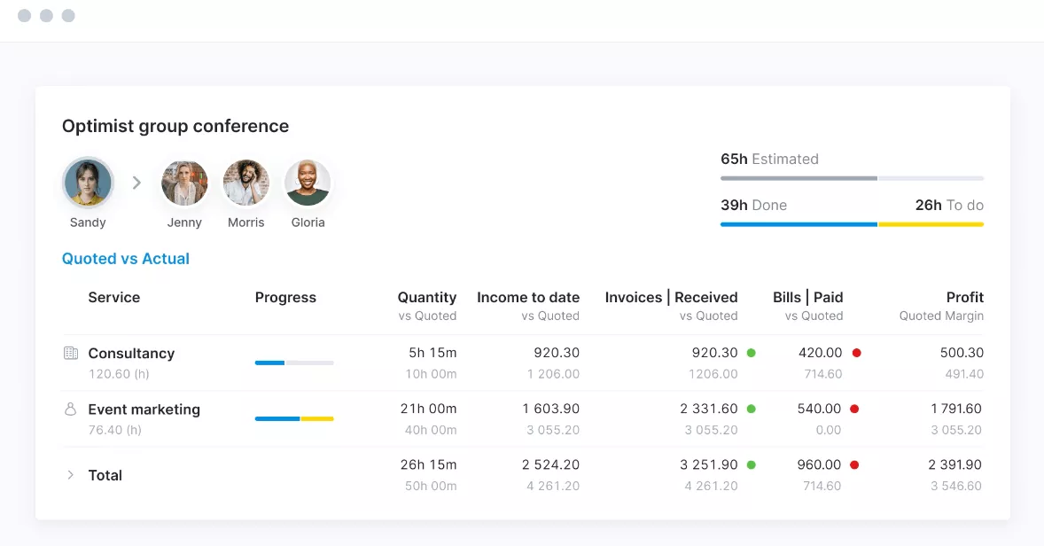Expand the Total row chevron
1044x546 pixels.
click(x=71, y=475)
